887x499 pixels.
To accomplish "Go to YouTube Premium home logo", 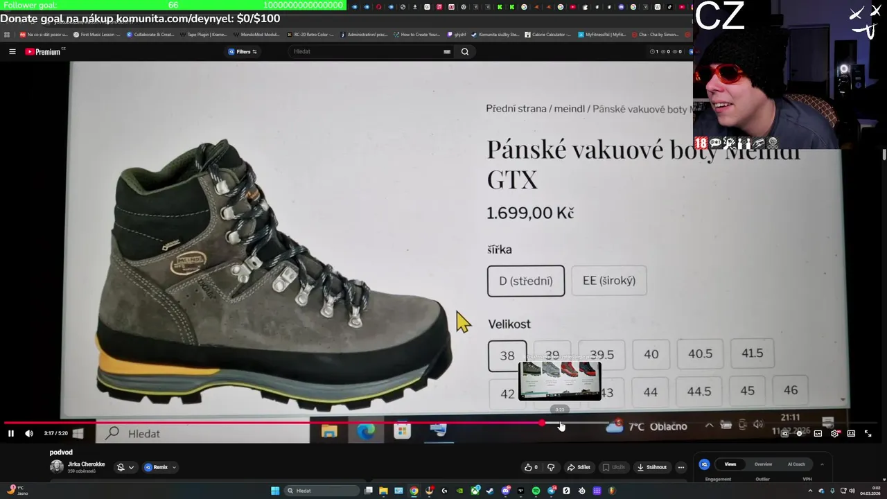I will [43, 51].
